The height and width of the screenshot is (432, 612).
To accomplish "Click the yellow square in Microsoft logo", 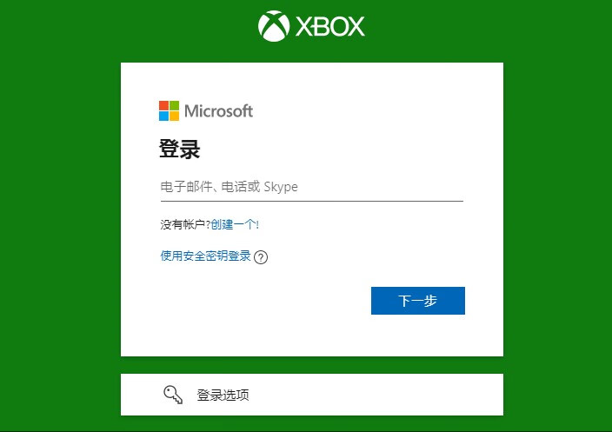I will 175,116.
